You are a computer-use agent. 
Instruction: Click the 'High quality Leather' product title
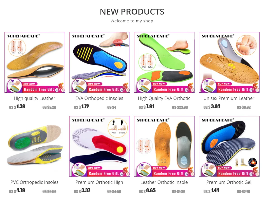(x=34, y=98)
